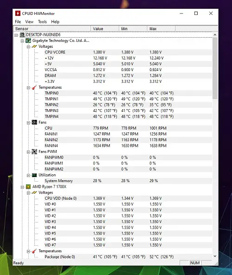Open the View menu
The width and height of the screenshot is (232, 275).
(29, 22)
